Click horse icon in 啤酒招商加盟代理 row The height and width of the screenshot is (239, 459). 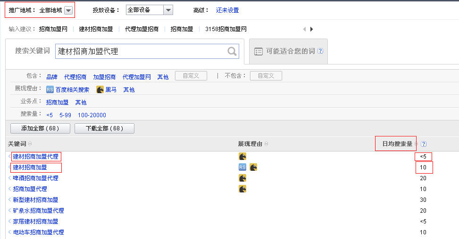point(242,178)
